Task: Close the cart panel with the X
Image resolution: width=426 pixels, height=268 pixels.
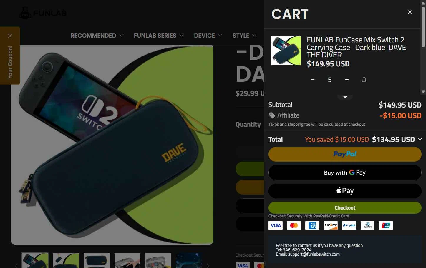Action: [410, 12]
